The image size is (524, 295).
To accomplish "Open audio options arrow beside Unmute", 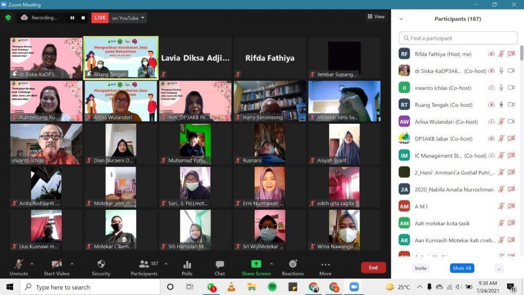I will click(32, 264).
